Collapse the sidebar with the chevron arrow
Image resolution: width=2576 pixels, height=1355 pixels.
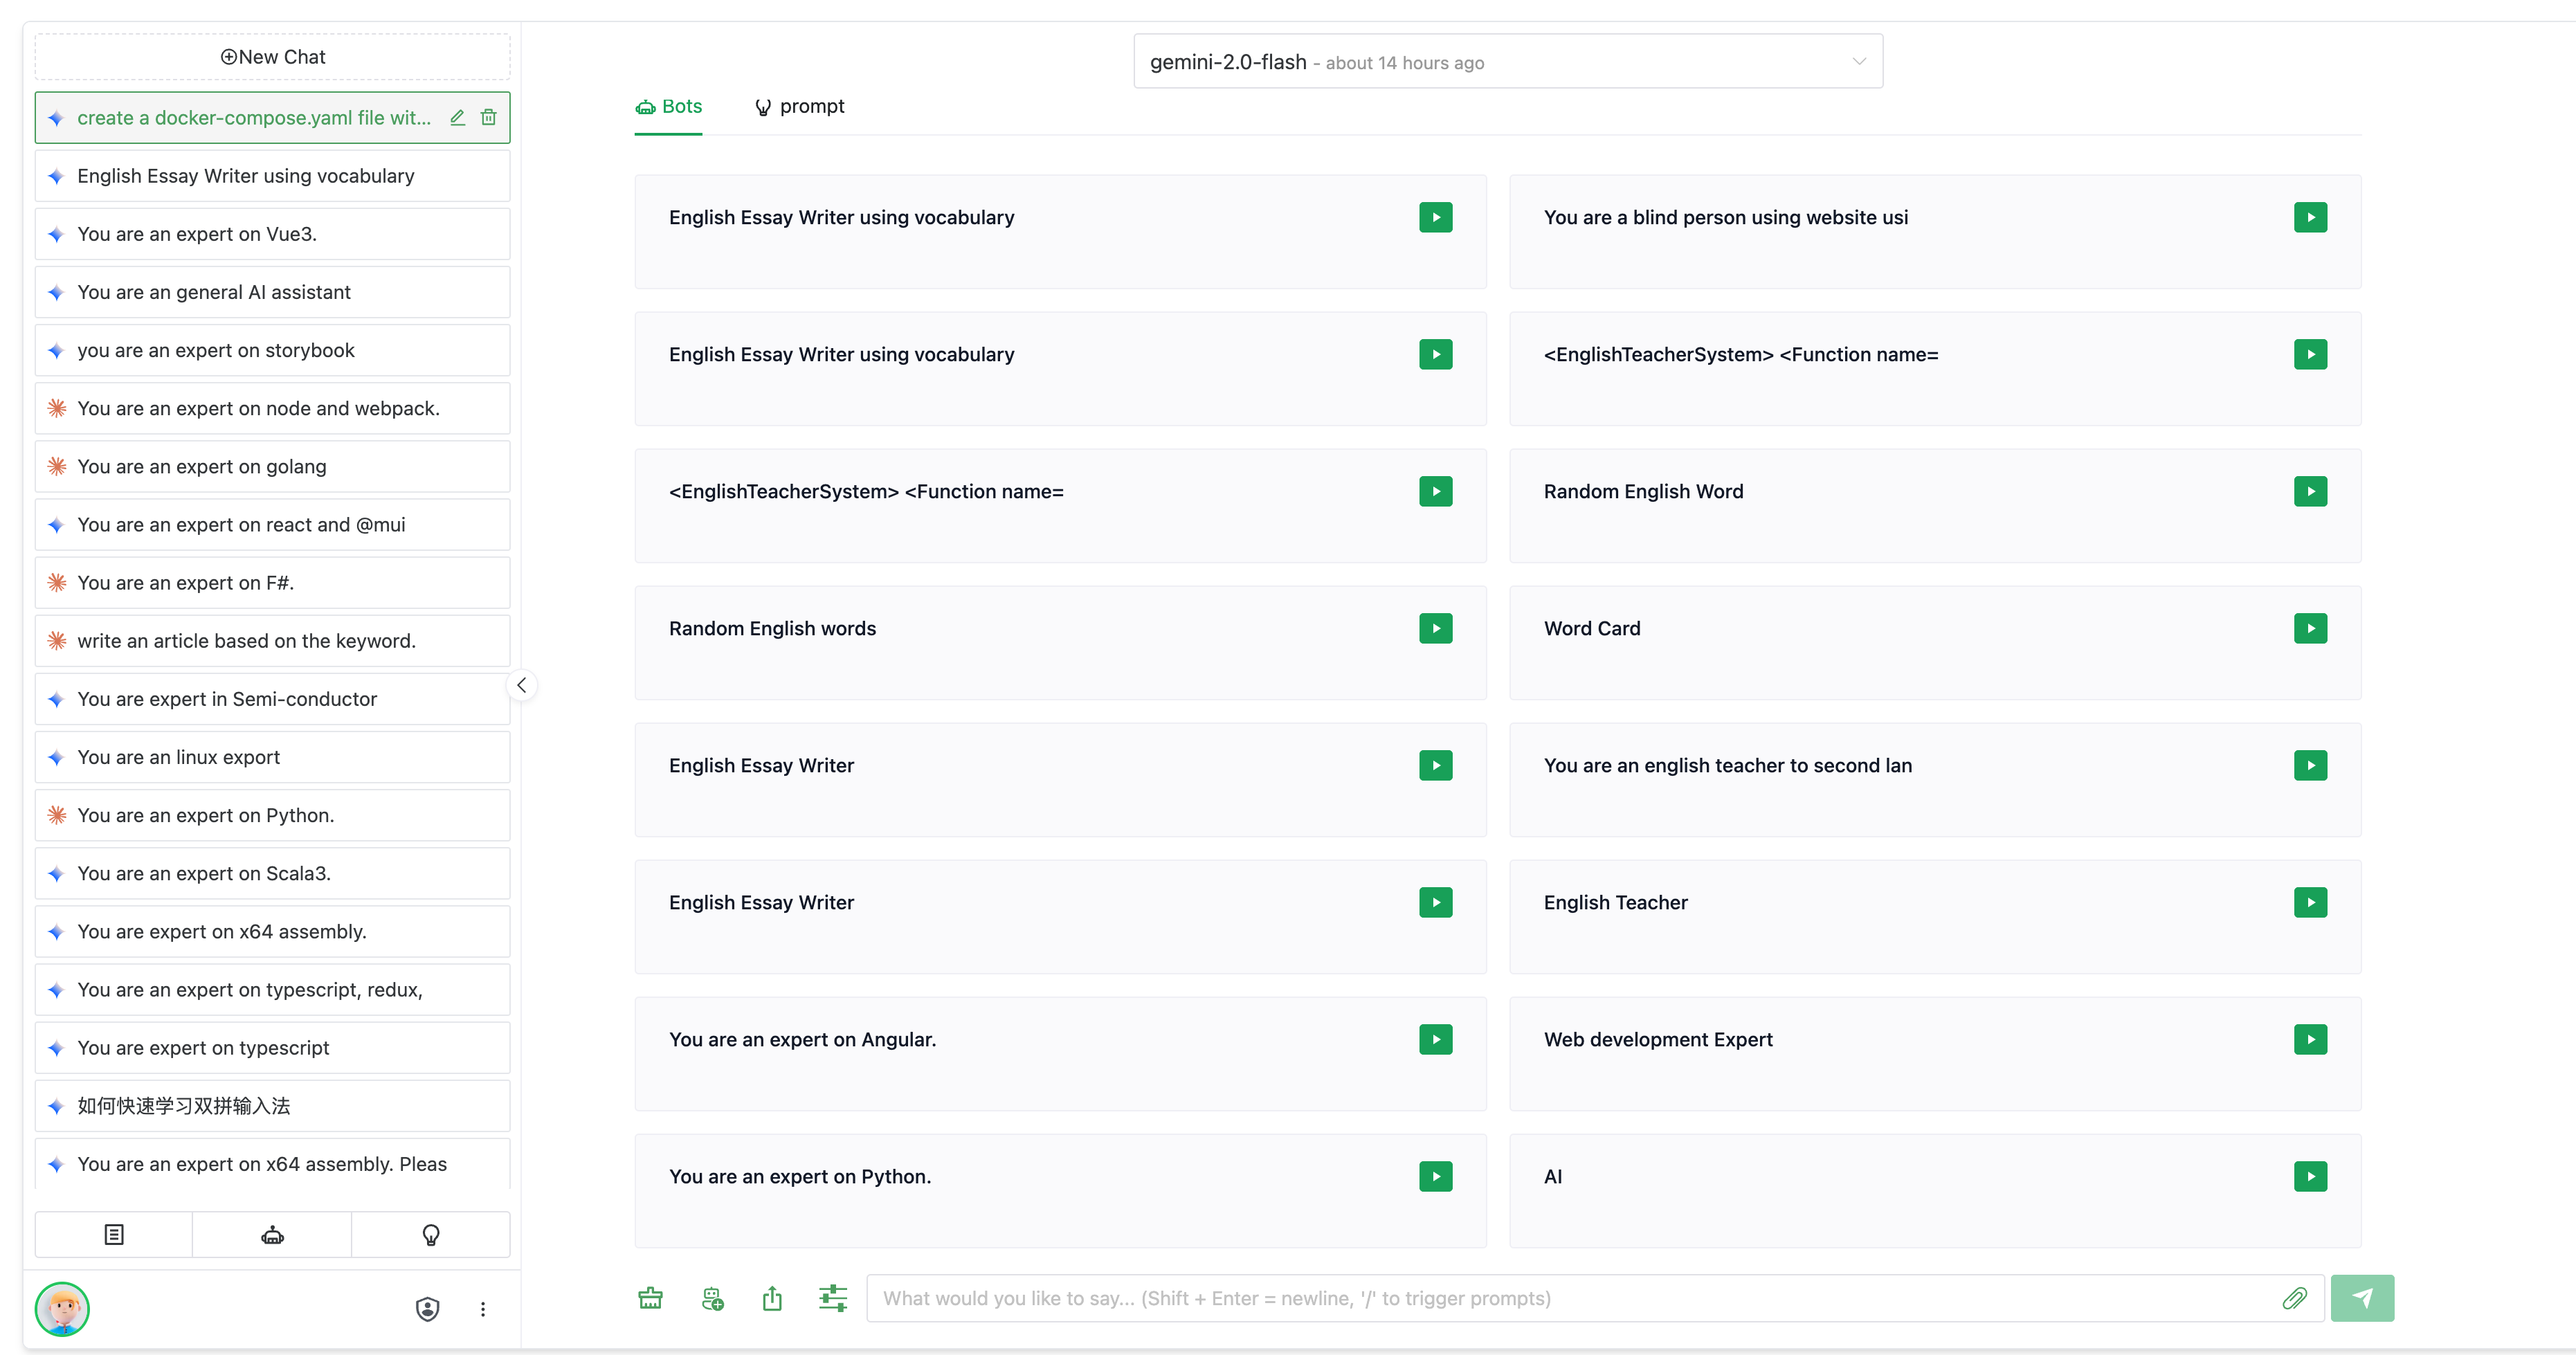pyautogui.click(x=521, y=685)
